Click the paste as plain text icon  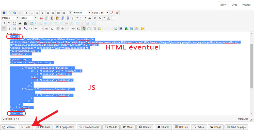pyautogui.click(x=57, y=18)
